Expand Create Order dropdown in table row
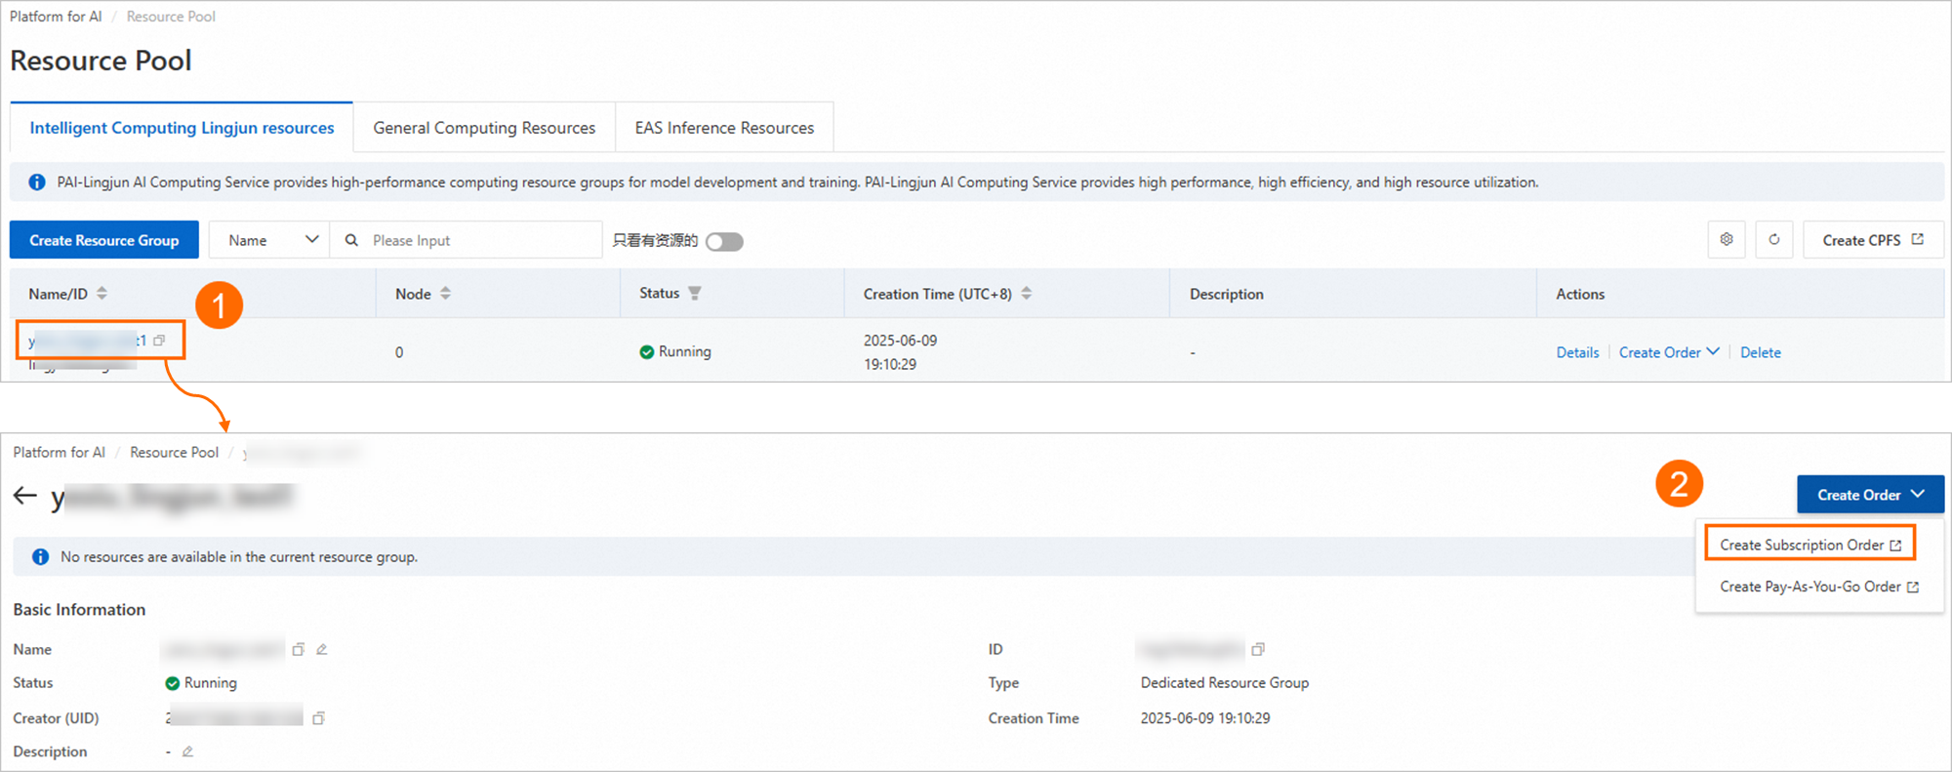 pyautogui.click(x=1669, y=352)
